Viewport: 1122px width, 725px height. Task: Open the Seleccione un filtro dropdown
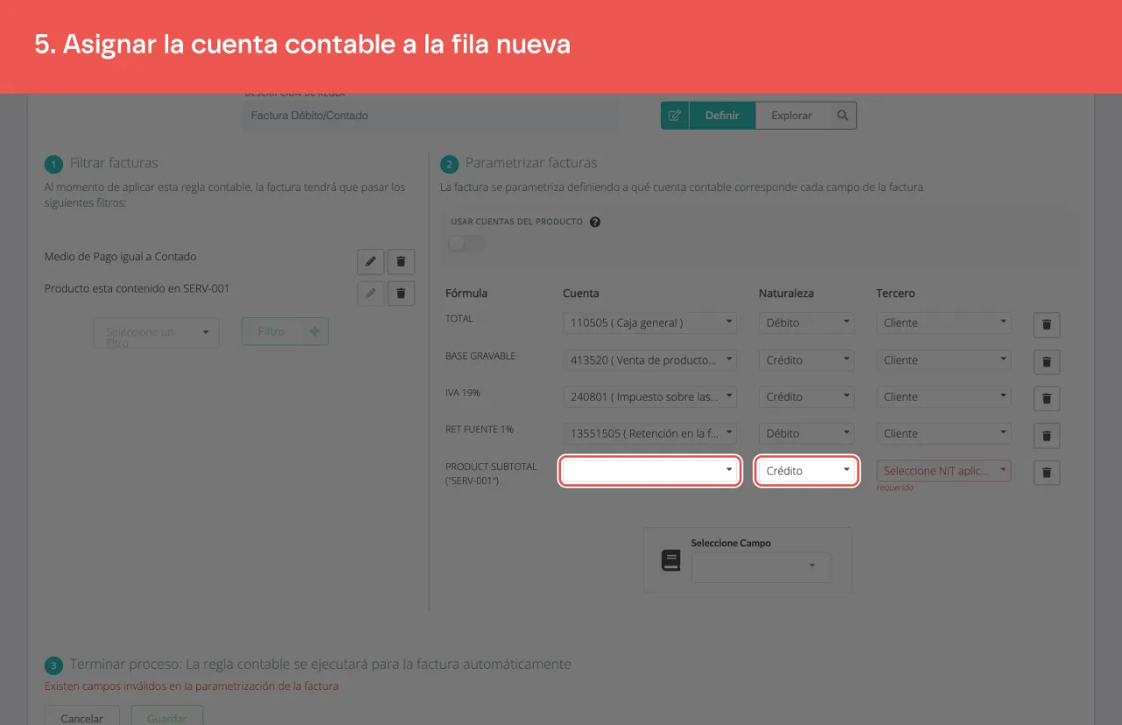(x=156, y=332)
